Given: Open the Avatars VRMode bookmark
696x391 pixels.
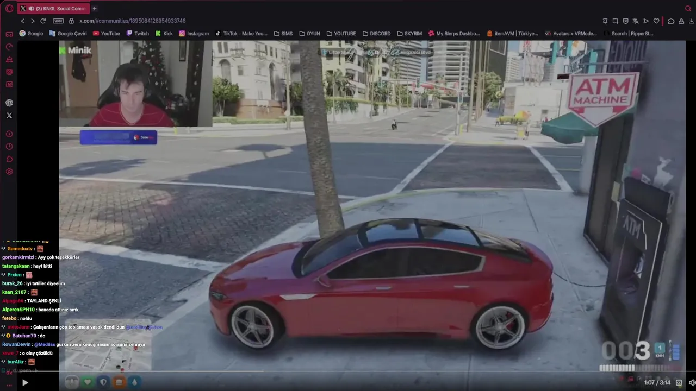Looking at the screenshot, I should coord(571,33).
